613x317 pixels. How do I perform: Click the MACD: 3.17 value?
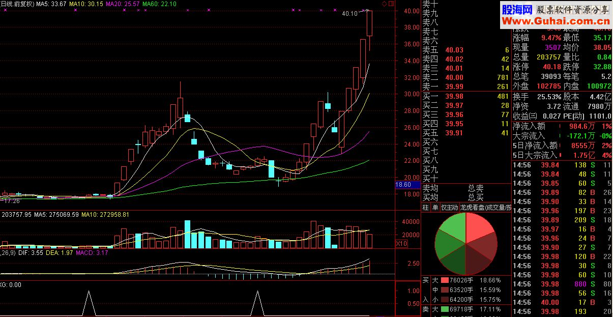pyautogui.click(x=92, y=252)
